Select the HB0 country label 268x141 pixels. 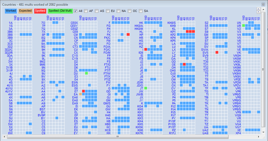point(108,124)
